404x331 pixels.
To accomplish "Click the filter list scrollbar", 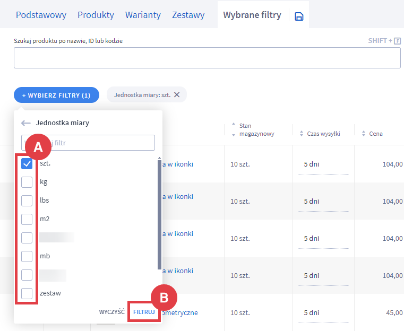I will [159, 212].
